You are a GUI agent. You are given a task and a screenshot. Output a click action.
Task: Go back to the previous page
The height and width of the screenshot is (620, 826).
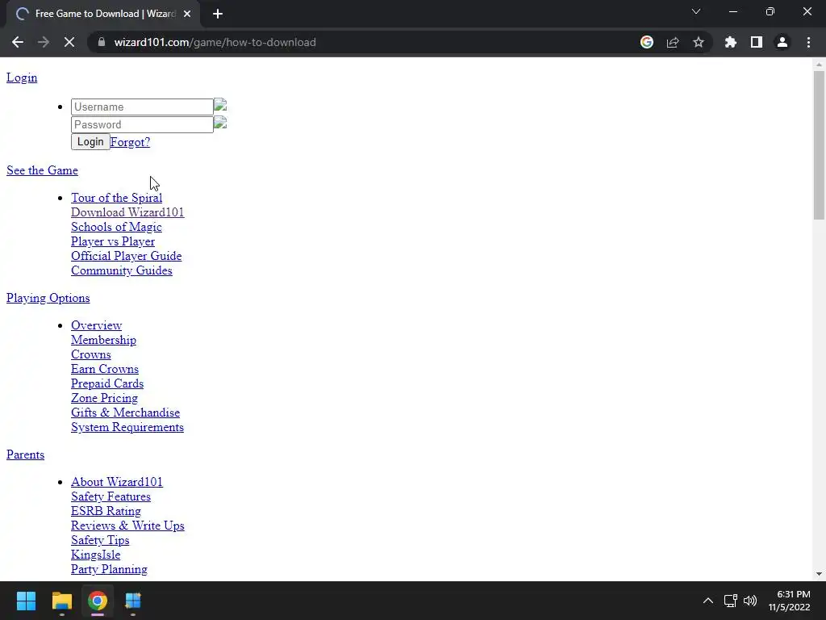[x=18, y=42]
